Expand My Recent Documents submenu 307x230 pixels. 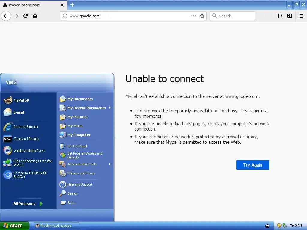tap(85, 108)
